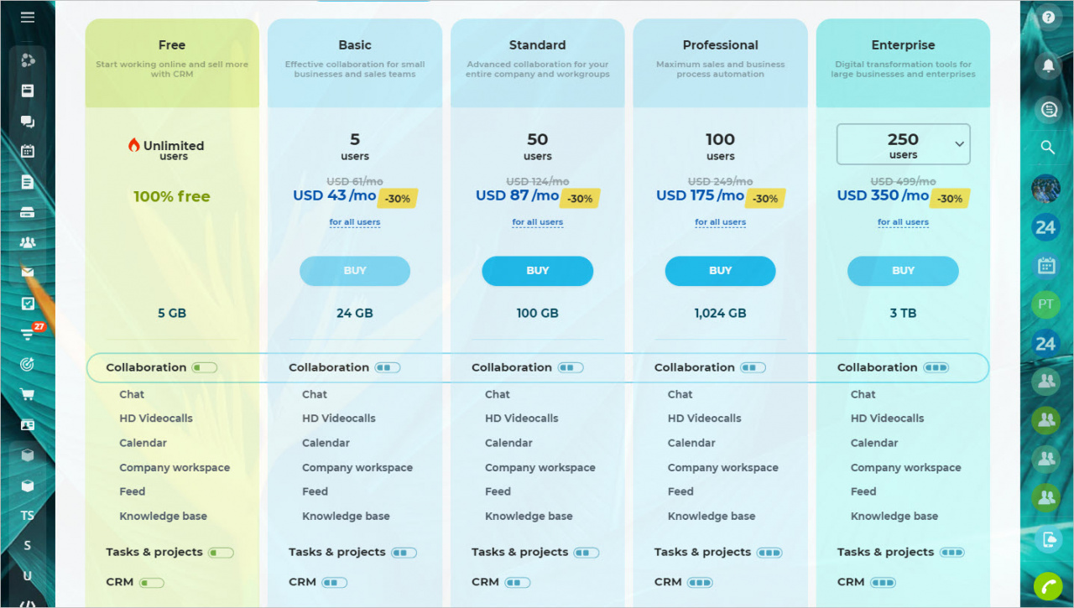Image resolution: width=1074 pixels, height=608 pixels.
Task: Toggle Tasks & projects indicator in Basic column
Action: point(404,553)
